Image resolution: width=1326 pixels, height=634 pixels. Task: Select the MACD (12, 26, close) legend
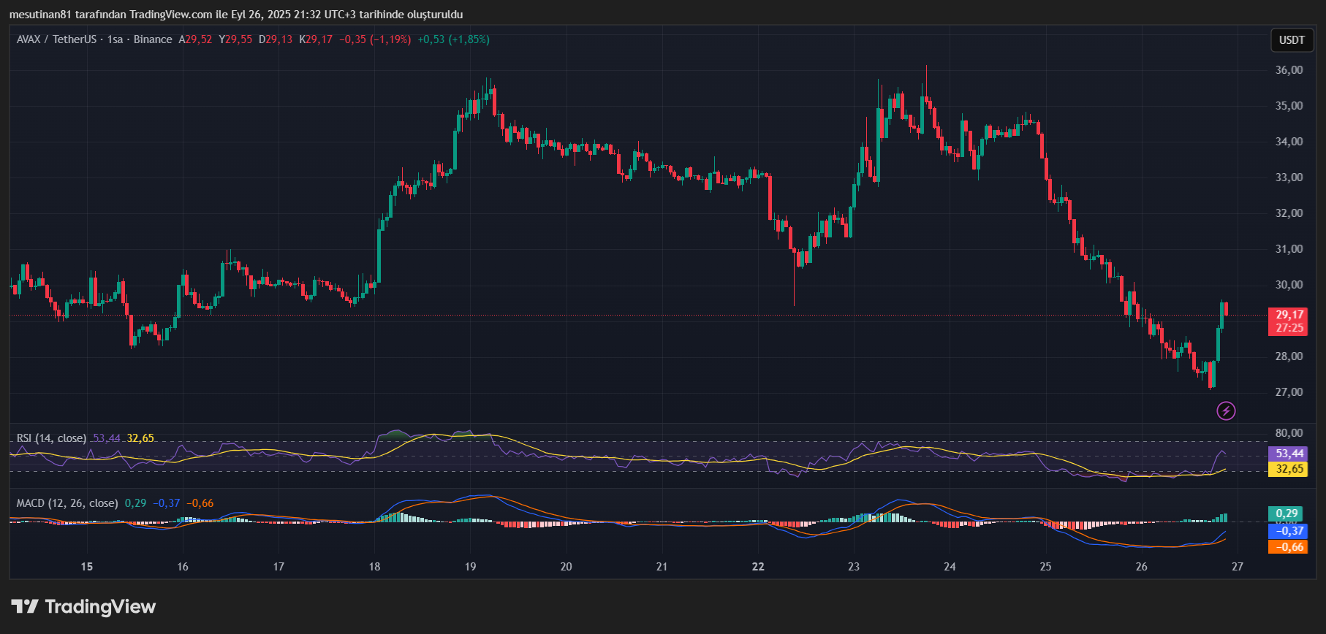tap(67, 503)
